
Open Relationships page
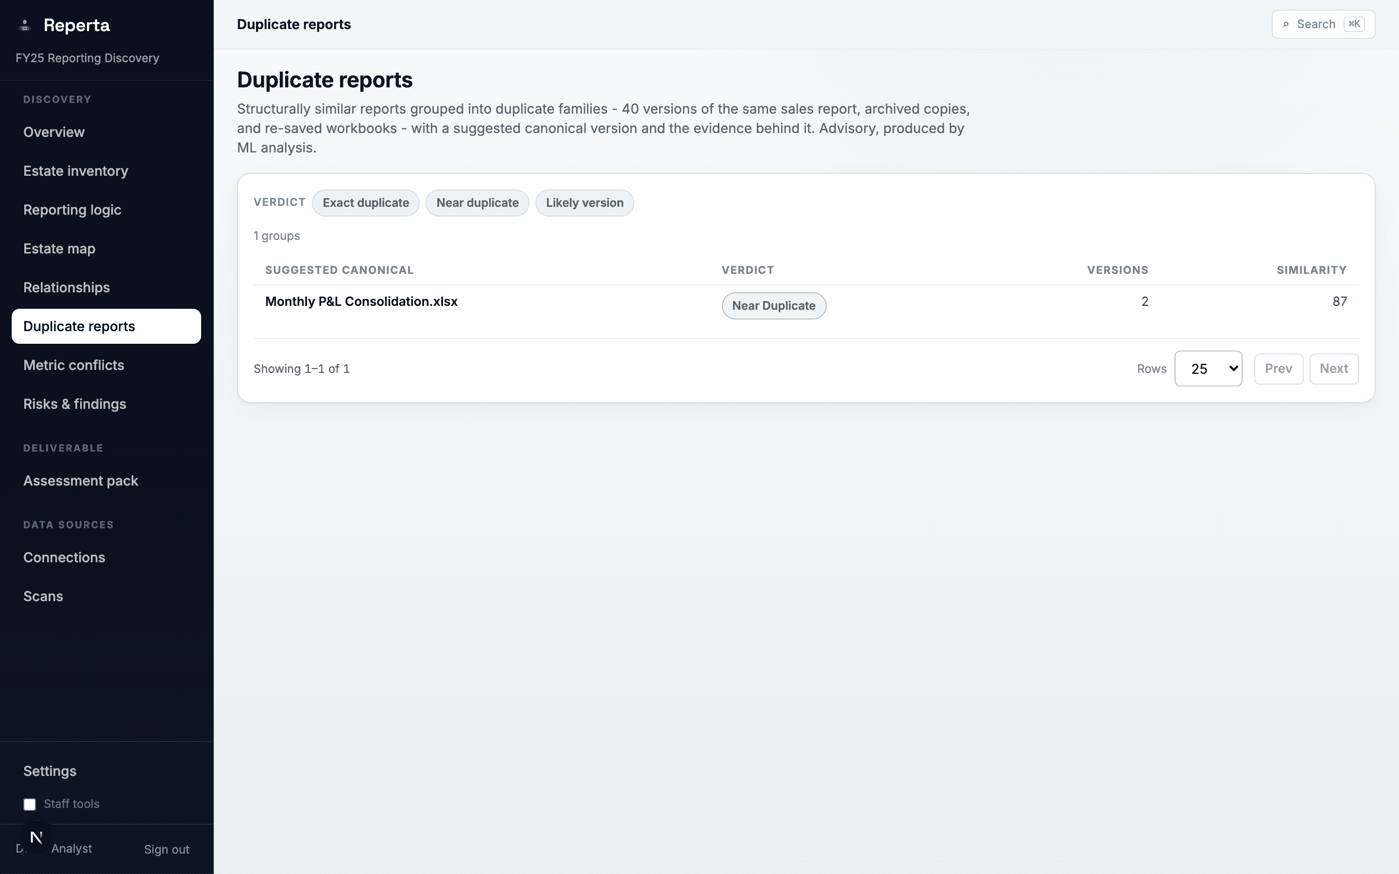(x=106, y=287)
